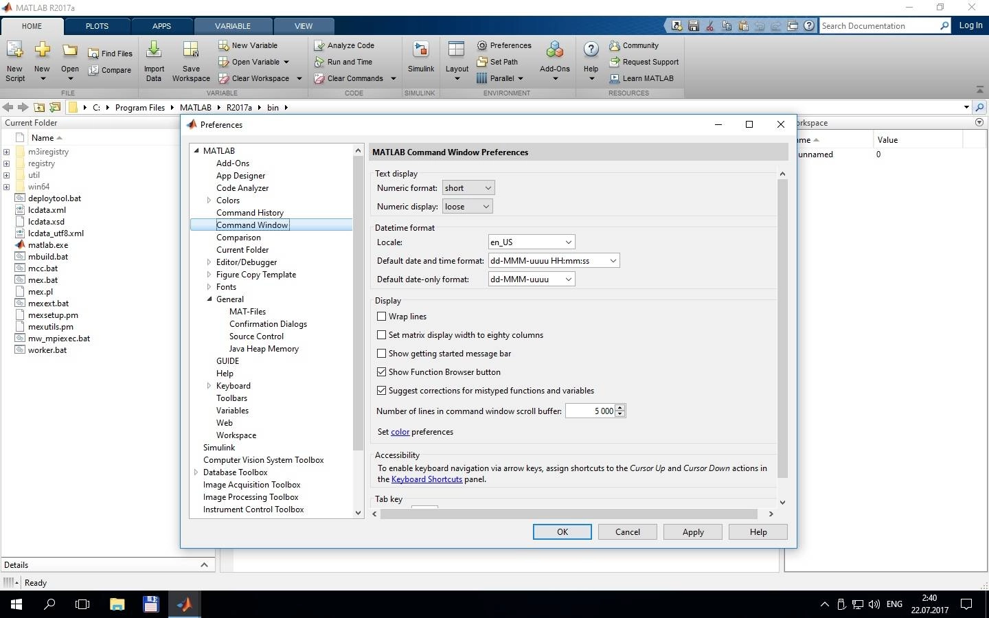Open the Numeric format dropdown
This screenshot has width=989, height=618.
click(468, 188)
